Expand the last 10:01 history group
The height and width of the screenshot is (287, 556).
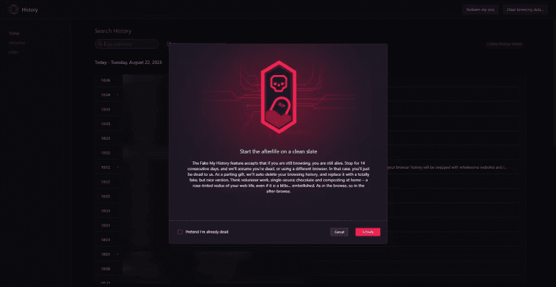[x=117, y=254]
